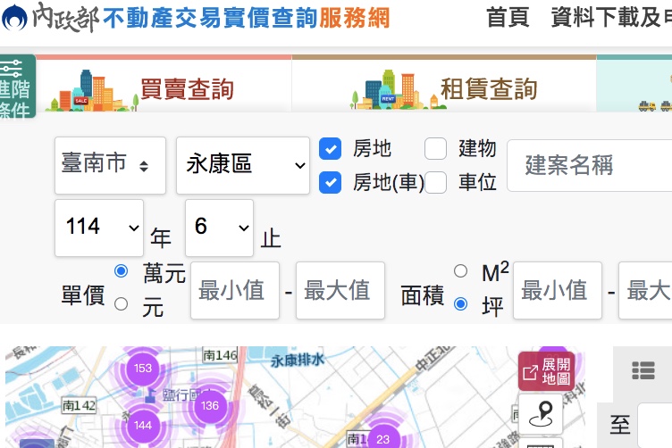This screenshot has height=448, width=672.
Task: Uncheck the 房地 checkbox
Action: point(331,149)
